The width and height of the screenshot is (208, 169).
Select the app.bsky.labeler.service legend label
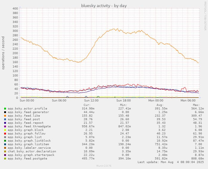[x=29, y=148]
